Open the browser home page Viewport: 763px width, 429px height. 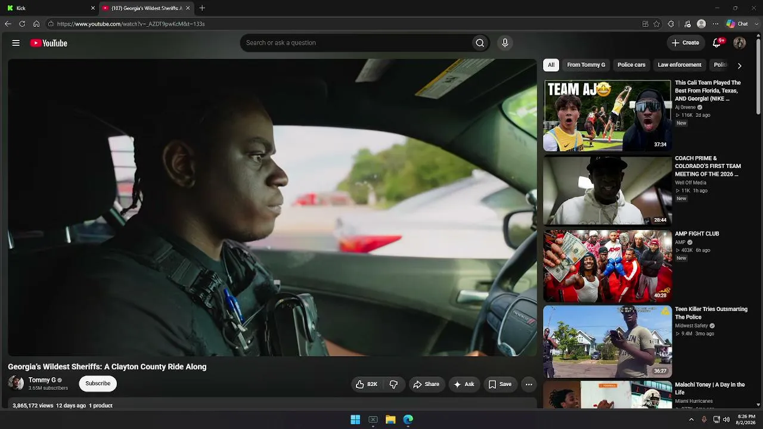tap(36, 24)
